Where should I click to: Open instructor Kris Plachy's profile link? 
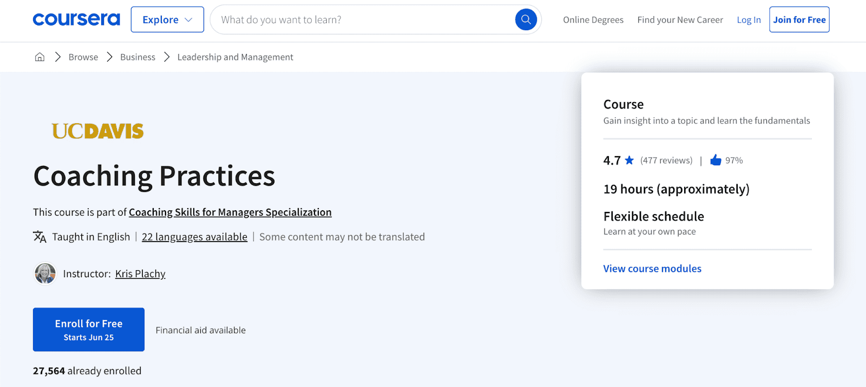140,274
